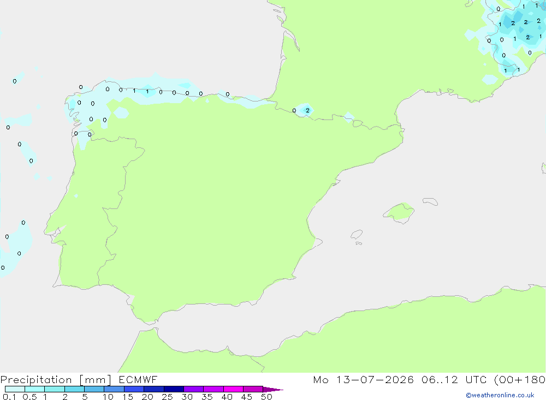This screenshot has height=400, width=546.
Task: Click the "ECMWF" model label
Action: (138, 379)
